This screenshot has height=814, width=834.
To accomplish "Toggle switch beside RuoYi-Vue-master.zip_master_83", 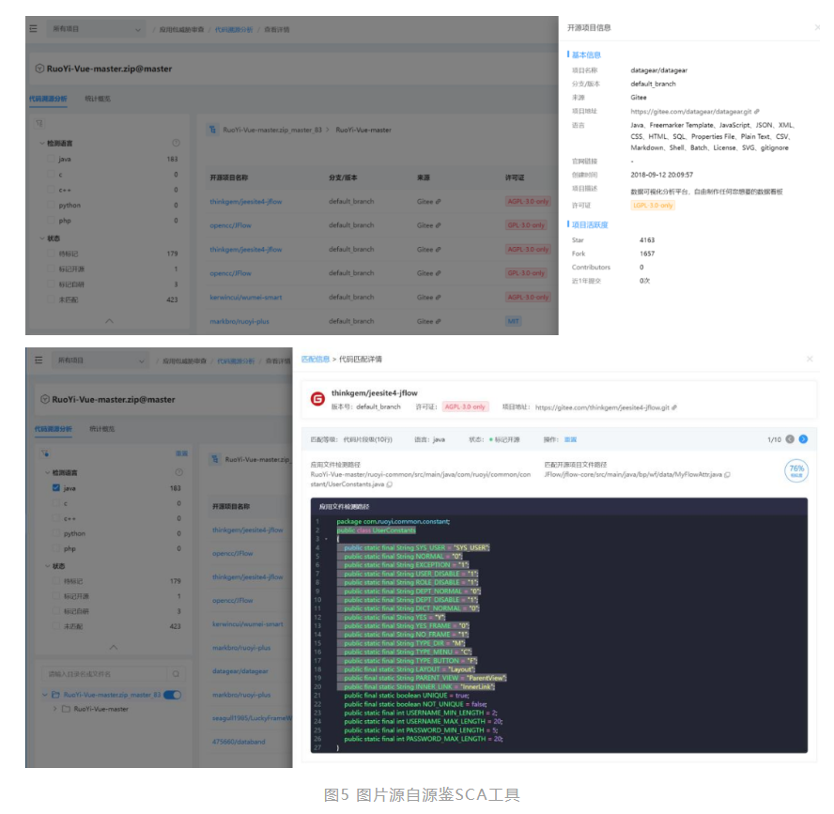I will [173, 695].
